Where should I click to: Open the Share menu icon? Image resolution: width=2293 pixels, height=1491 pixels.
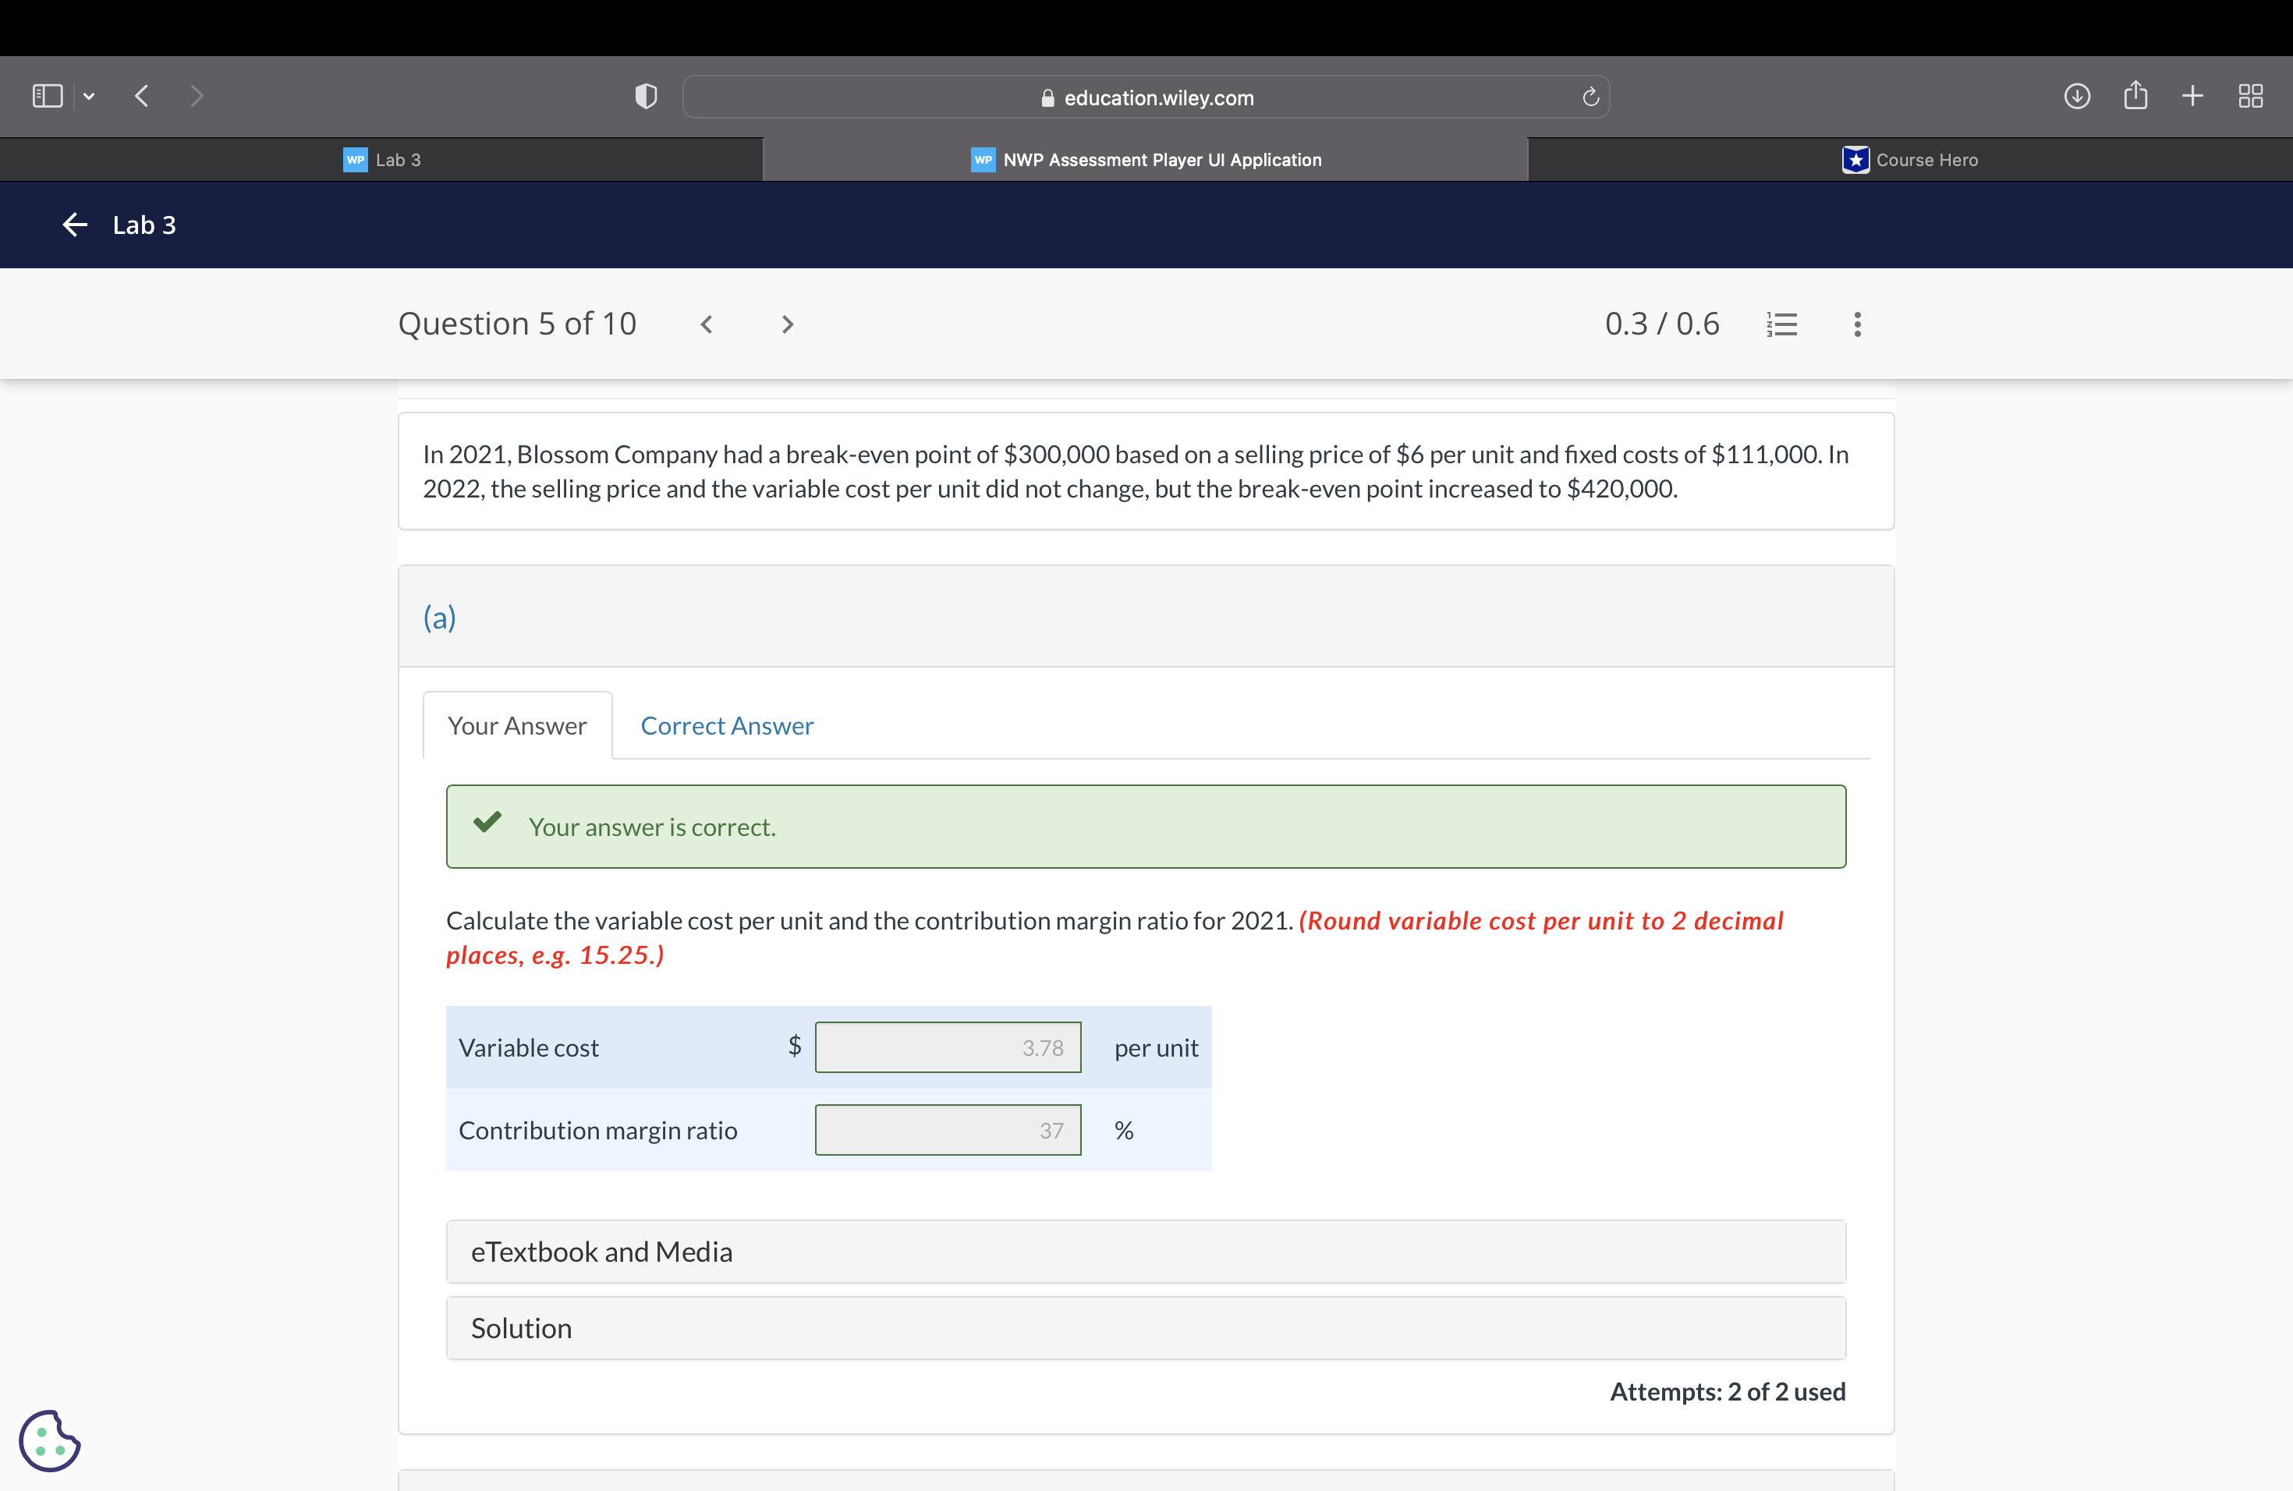point(2135,95)
